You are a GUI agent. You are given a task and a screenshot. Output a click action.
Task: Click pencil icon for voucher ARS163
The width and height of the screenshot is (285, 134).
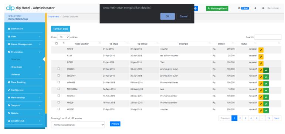click(261, 97)
